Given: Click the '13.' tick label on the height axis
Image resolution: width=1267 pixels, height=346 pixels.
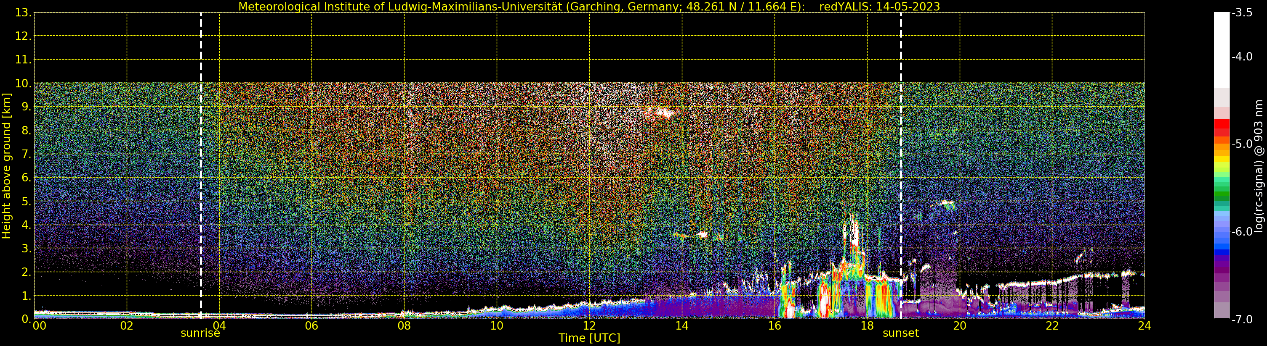Looking at the screenshot, I should click(x=23, y=13).
